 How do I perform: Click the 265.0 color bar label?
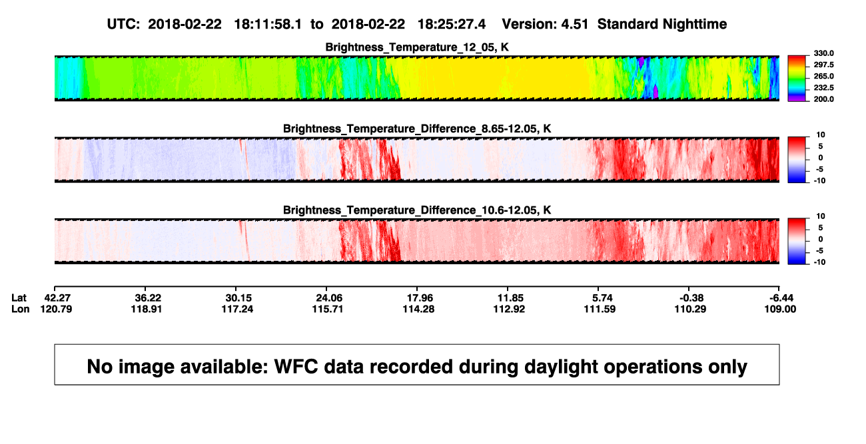823,77
